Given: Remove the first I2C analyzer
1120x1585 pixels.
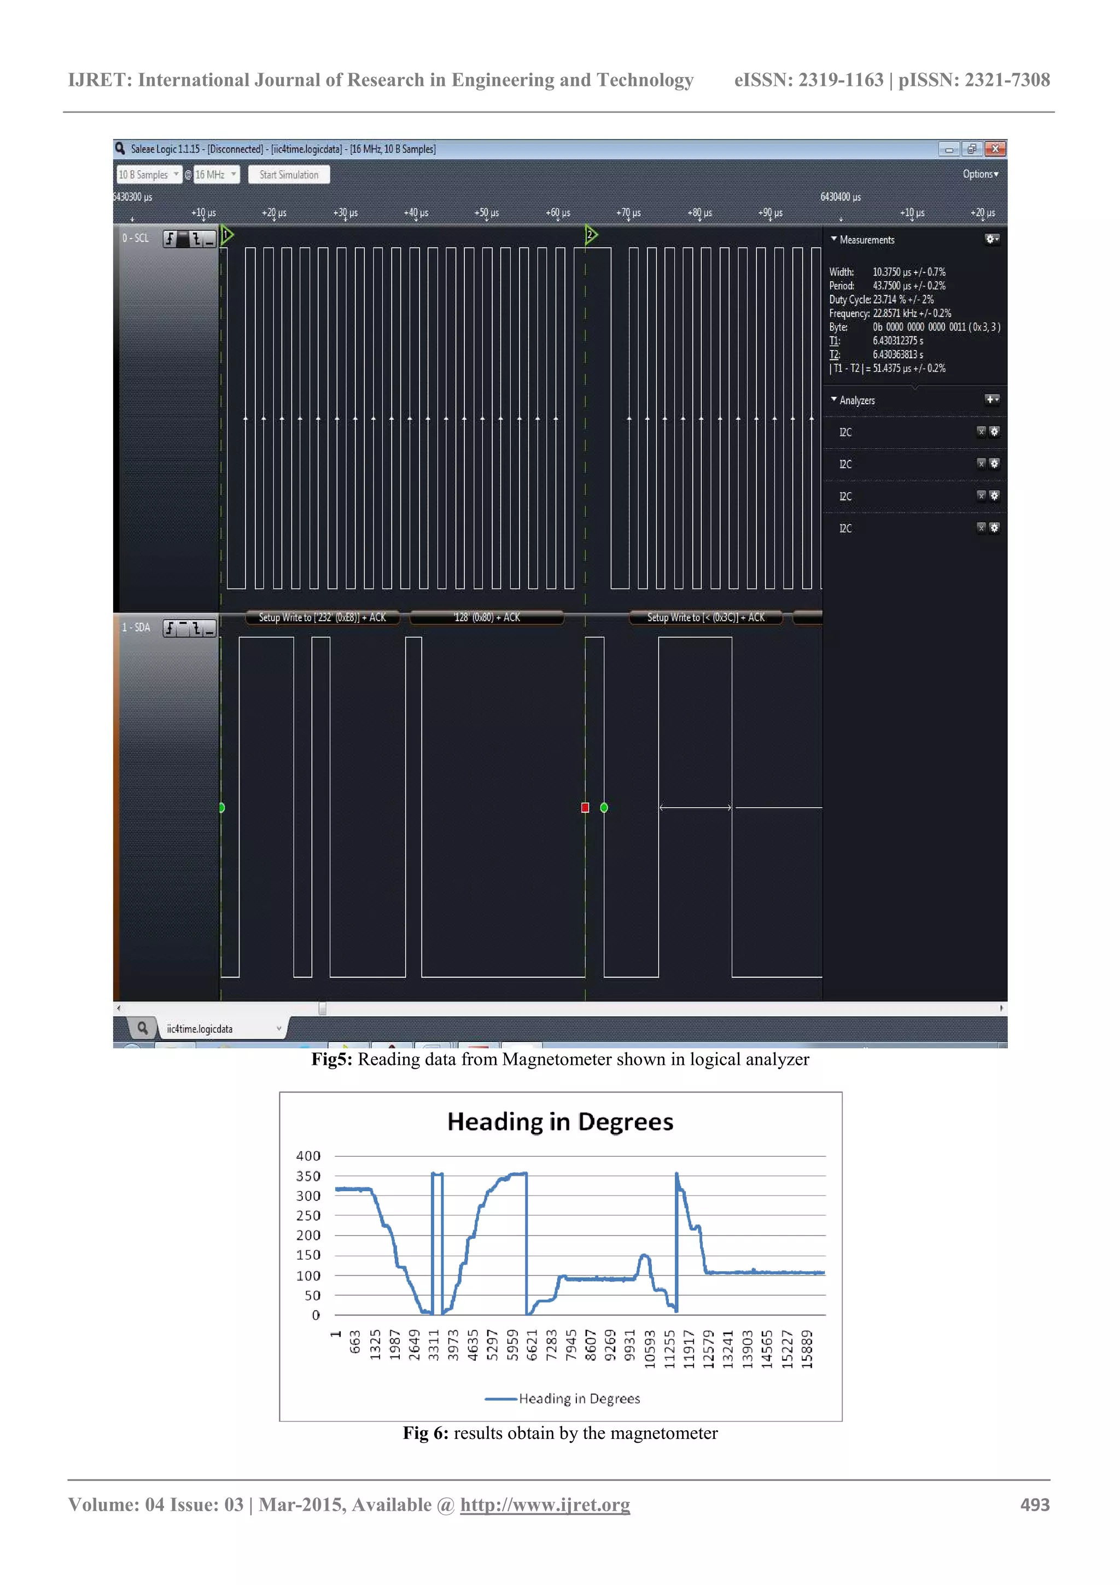Looking at the screenshot, I should point(981,432).
